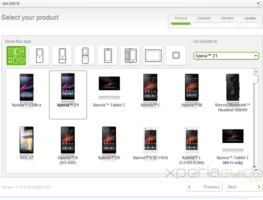Choose Xperia Tablet Z image

coord(109,83)
